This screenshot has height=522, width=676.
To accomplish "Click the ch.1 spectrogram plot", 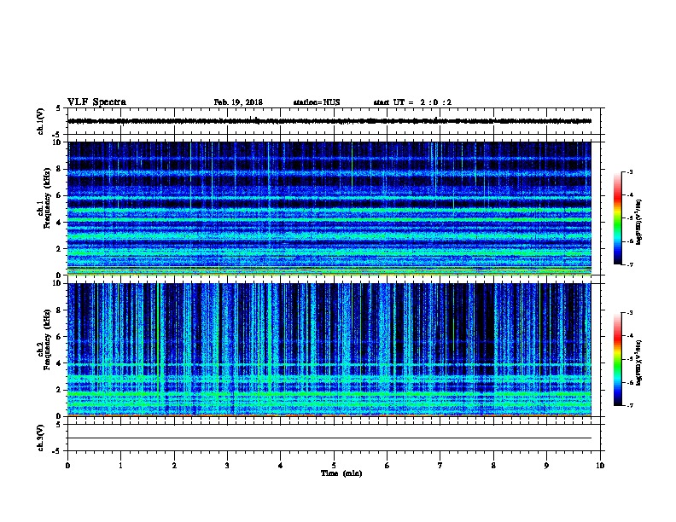I will [x=329, y=208].
